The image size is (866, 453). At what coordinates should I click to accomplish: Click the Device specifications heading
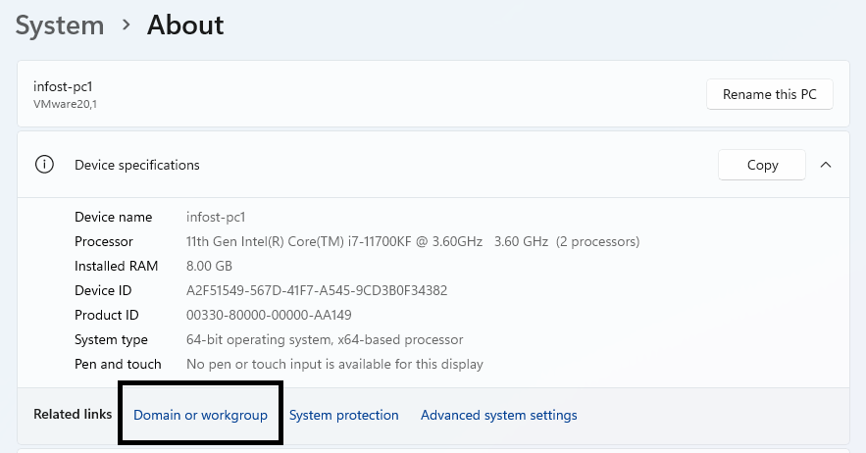137,165
